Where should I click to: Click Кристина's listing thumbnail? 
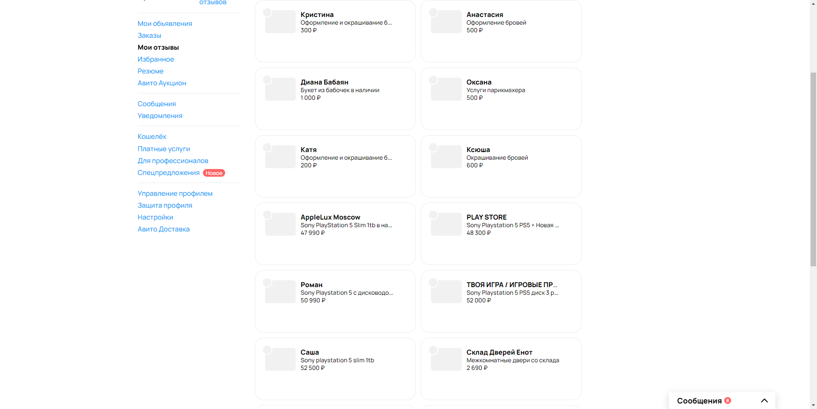(280, 22)
